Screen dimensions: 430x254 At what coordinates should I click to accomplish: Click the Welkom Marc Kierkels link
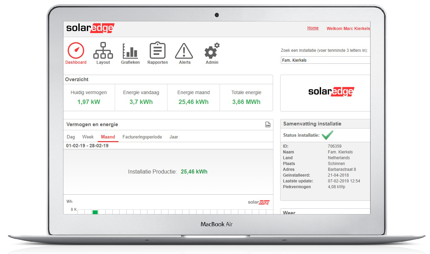point(348,29)
